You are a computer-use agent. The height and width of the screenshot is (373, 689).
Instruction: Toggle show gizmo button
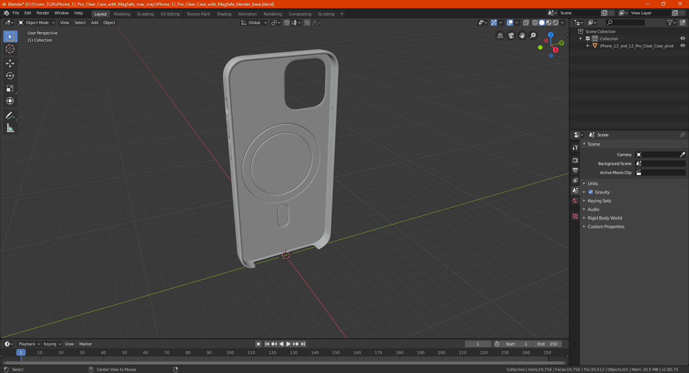click(494, 23)
